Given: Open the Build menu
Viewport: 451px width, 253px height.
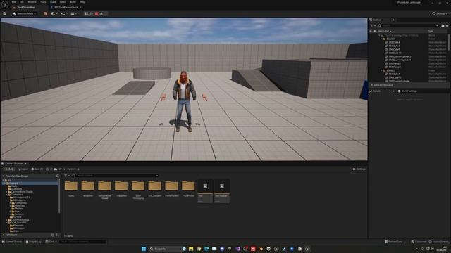Looking at the screenshot, I should [x=53, y=2].
